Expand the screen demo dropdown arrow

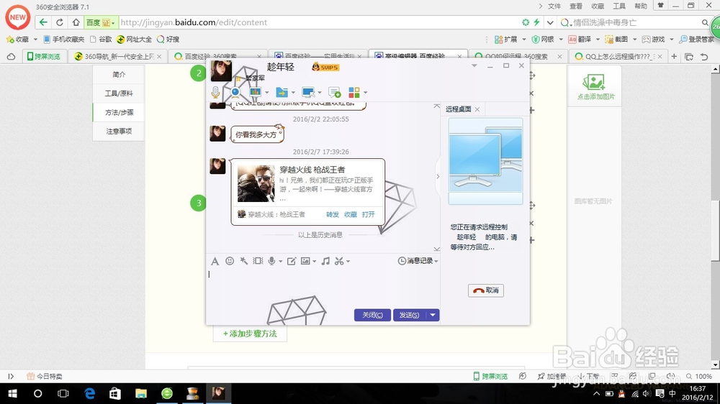coord(267,93)
